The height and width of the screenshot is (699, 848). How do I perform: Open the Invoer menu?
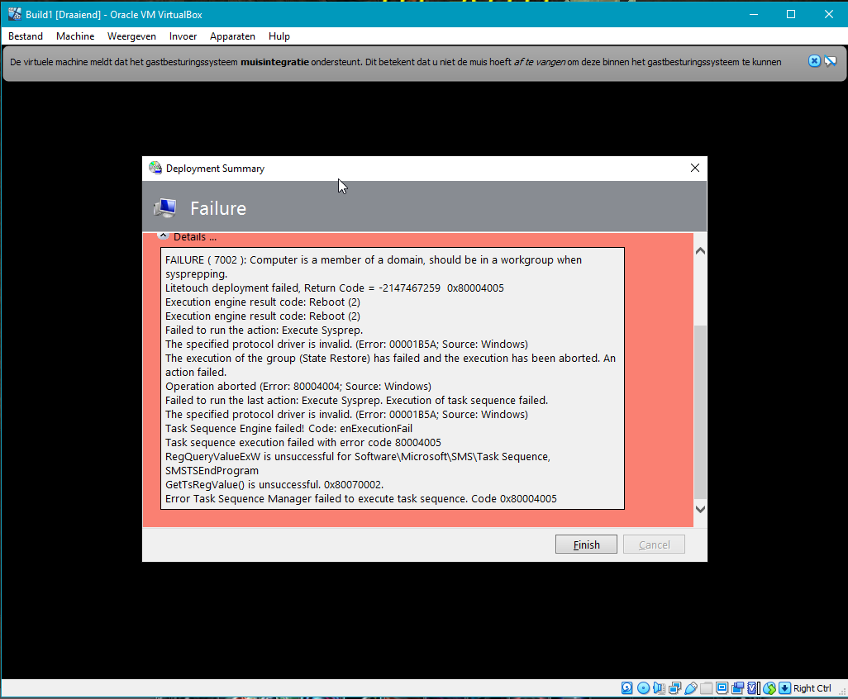[183, 36]
